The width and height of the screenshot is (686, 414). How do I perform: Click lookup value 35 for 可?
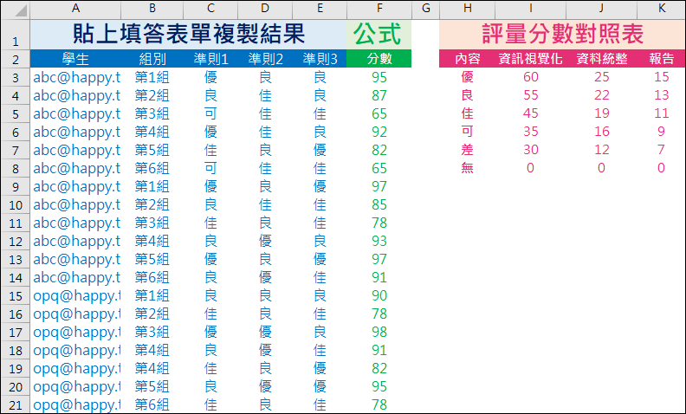(531, 132)
